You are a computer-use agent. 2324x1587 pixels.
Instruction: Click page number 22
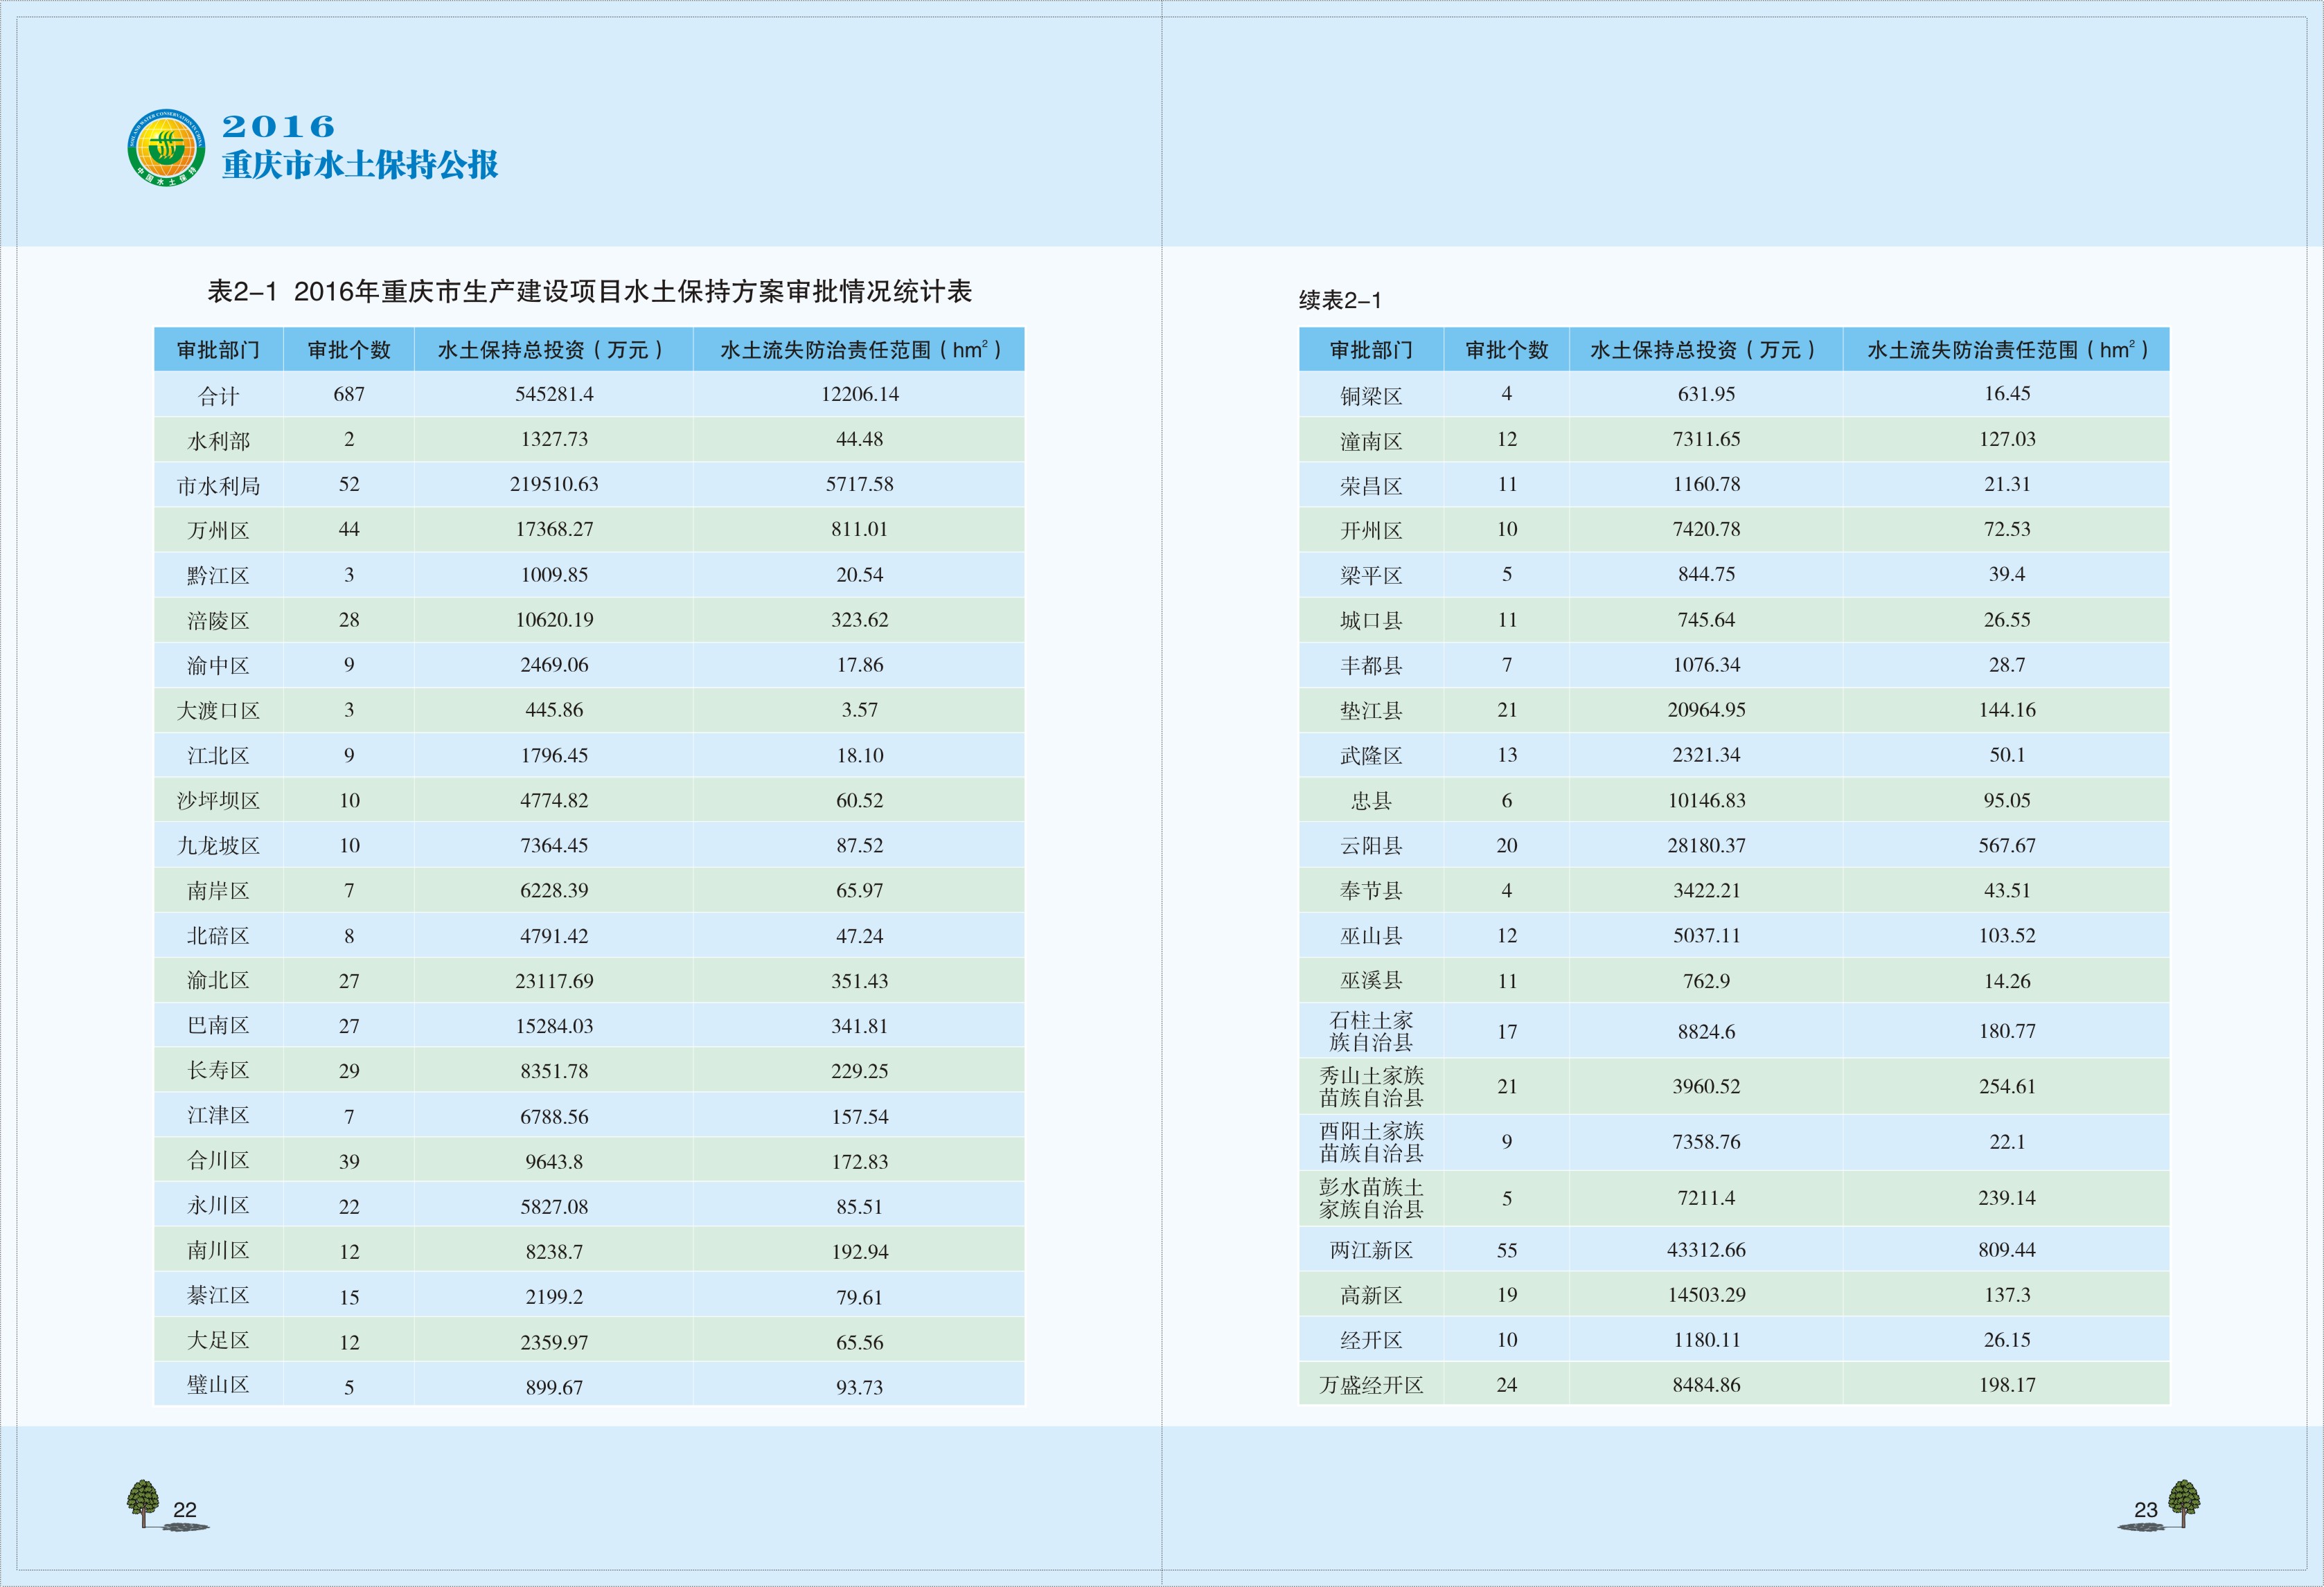pos(185,1509)
